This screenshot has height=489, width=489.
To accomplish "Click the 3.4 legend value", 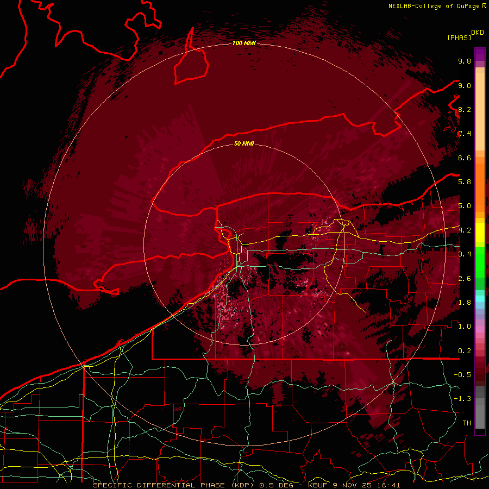I will [465, 254].
